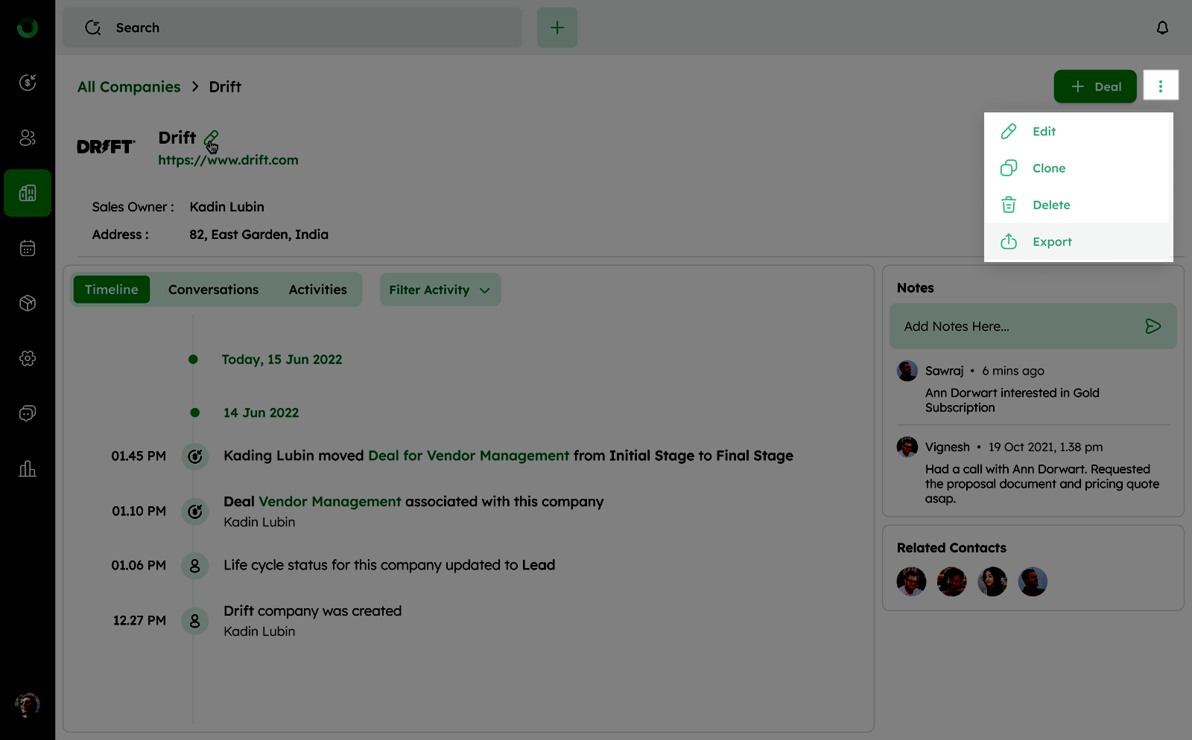Click the pencil edit icon beside Drift name

pos(212,138)
